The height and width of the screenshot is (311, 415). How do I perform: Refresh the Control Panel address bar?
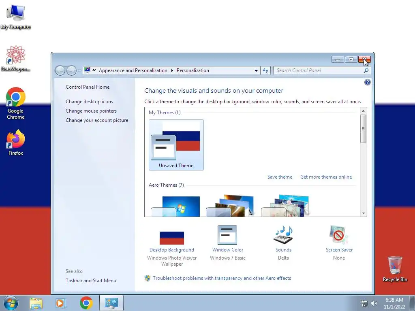point(265,70)
